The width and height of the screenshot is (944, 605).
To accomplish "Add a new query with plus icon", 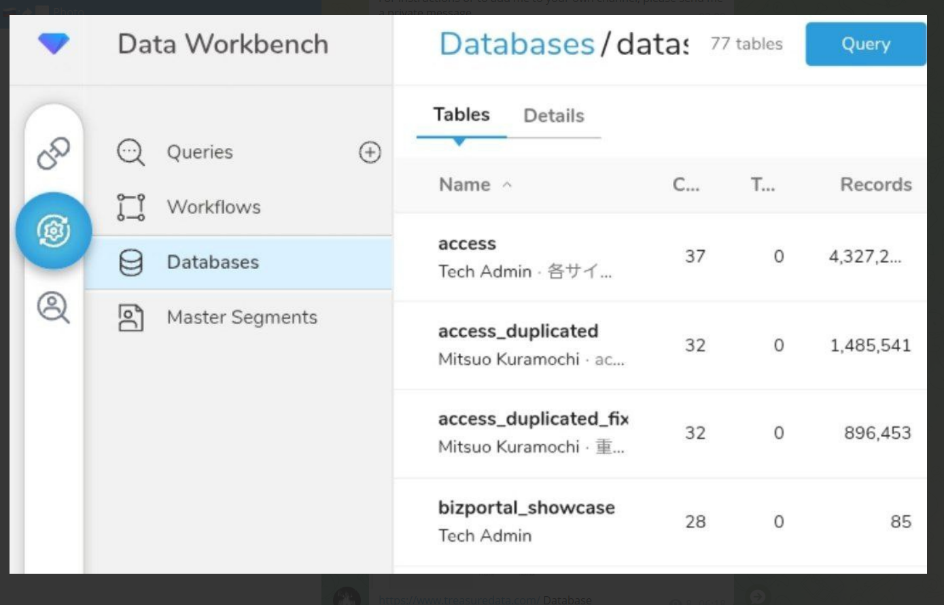I will pos(370,152).
